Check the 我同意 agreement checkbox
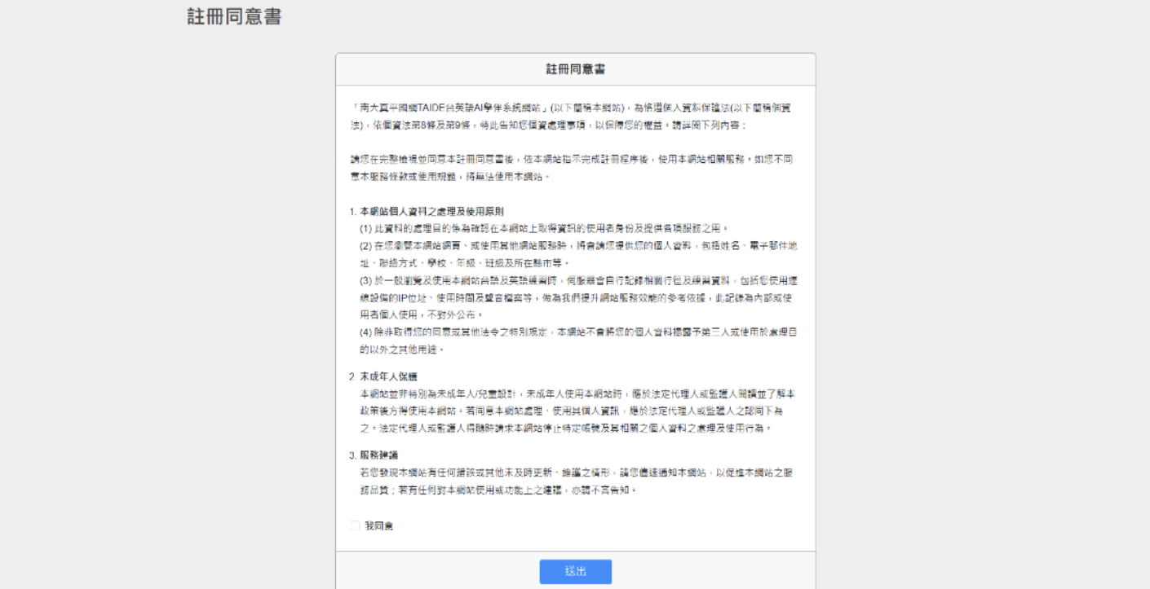Screen dimensions: 1150x589 tap(355, 526)
